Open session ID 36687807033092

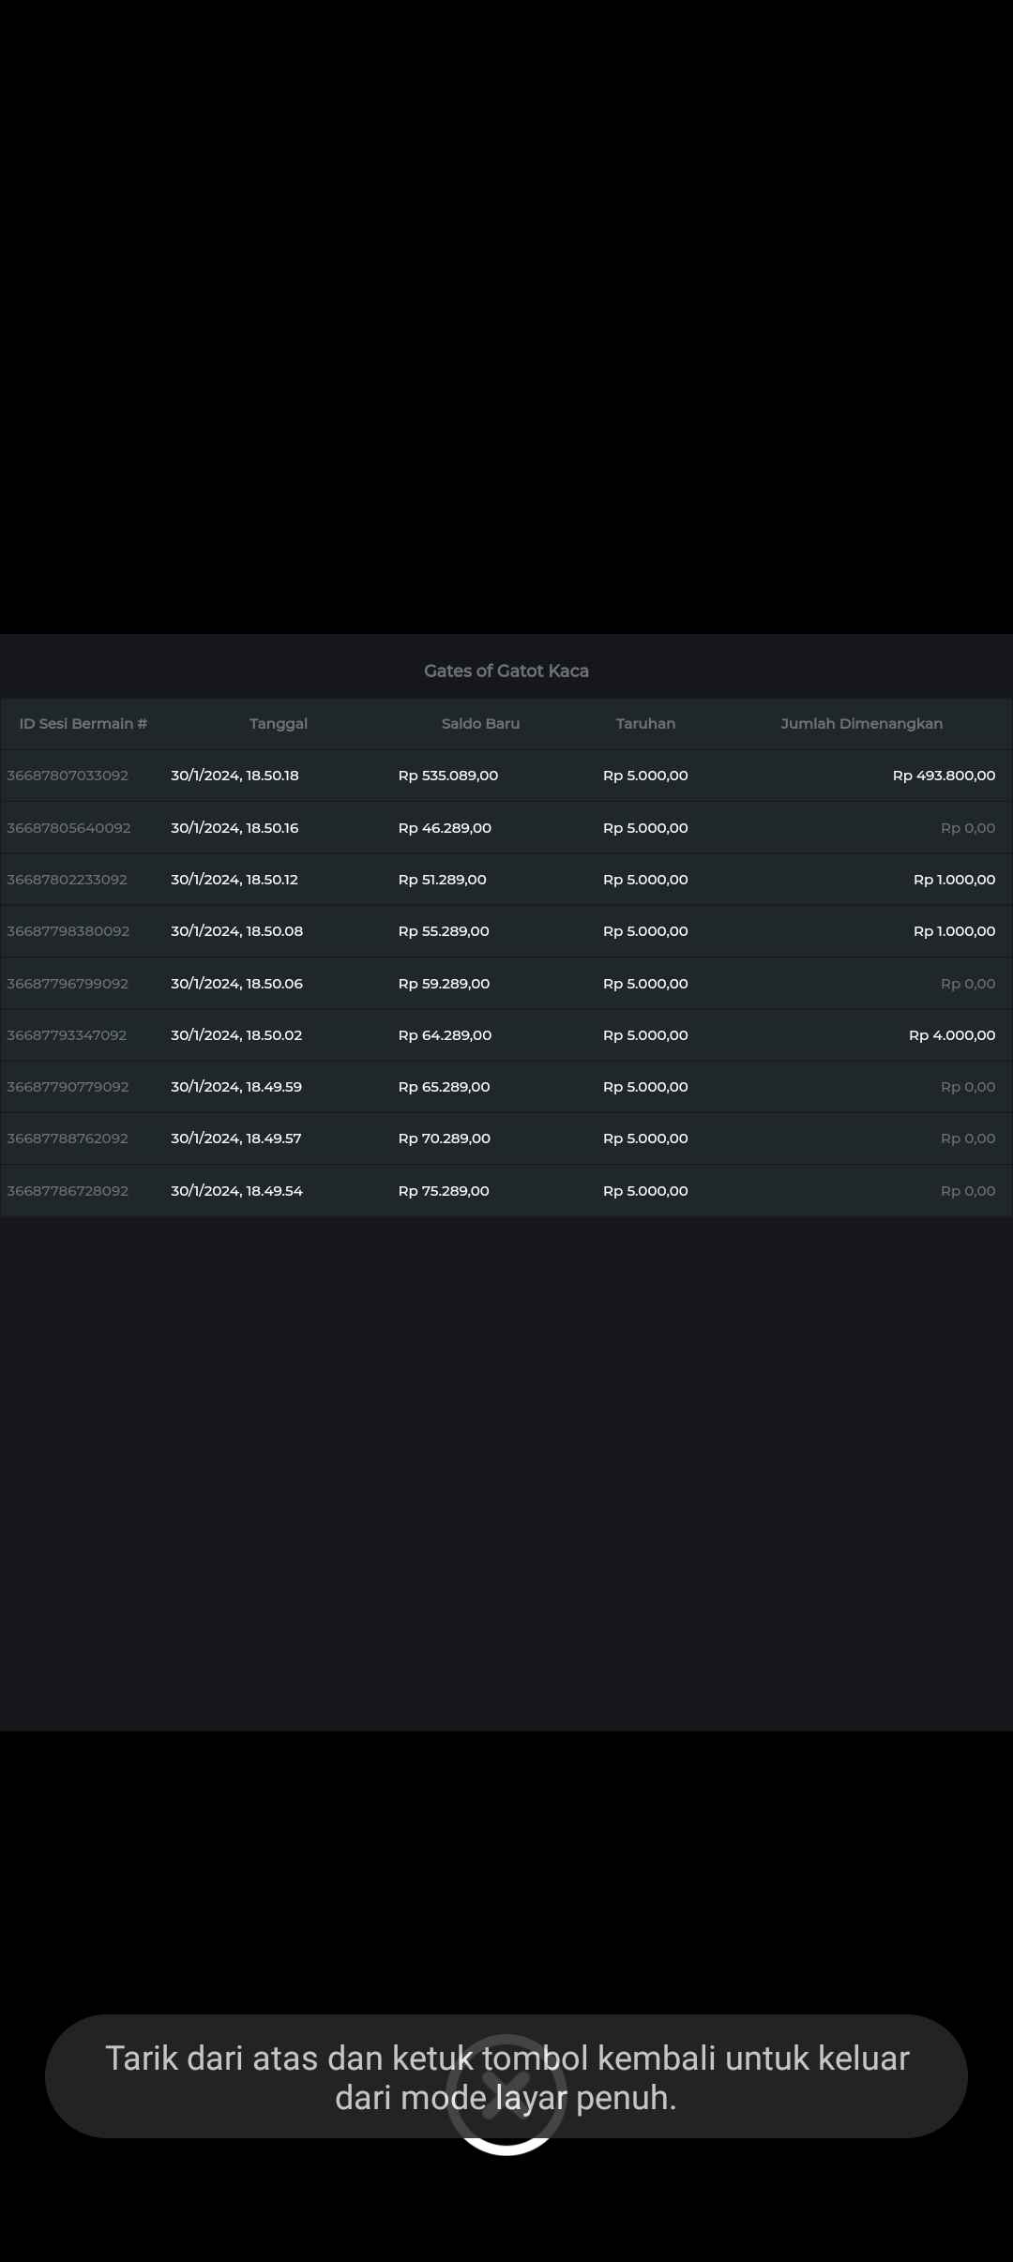(x=68, y=776)
